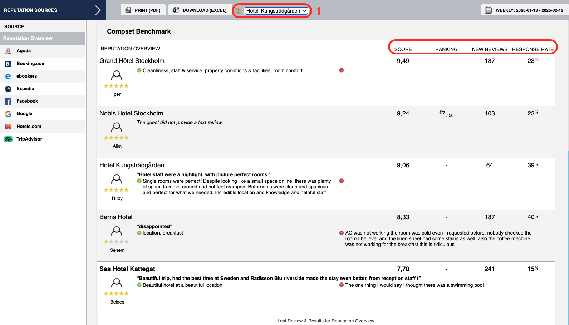Image resolution: width=569 pixels, height=325 pixels.
Task: Select ebookers source
Action: pyautogui.click(x=43, y=76)
